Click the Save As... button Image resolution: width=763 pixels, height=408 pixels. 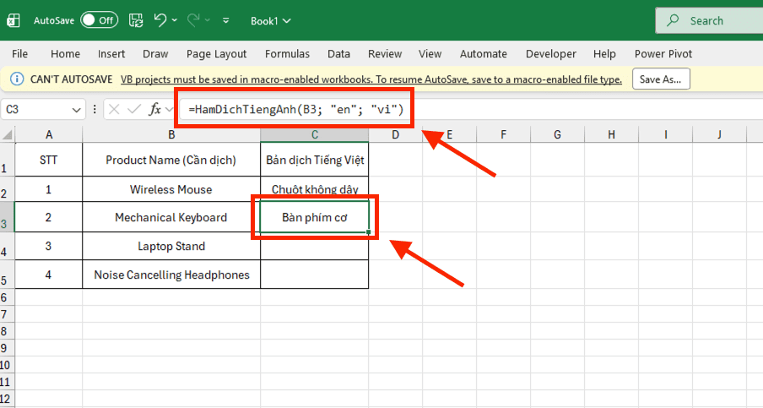point(661,79)
